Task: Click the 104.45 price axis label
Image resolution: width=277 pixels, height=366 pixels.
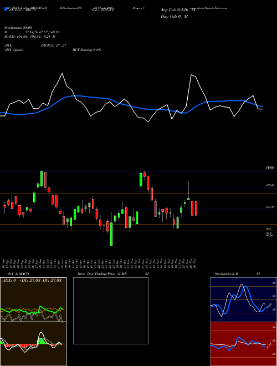Action: [x=270, y=207]
